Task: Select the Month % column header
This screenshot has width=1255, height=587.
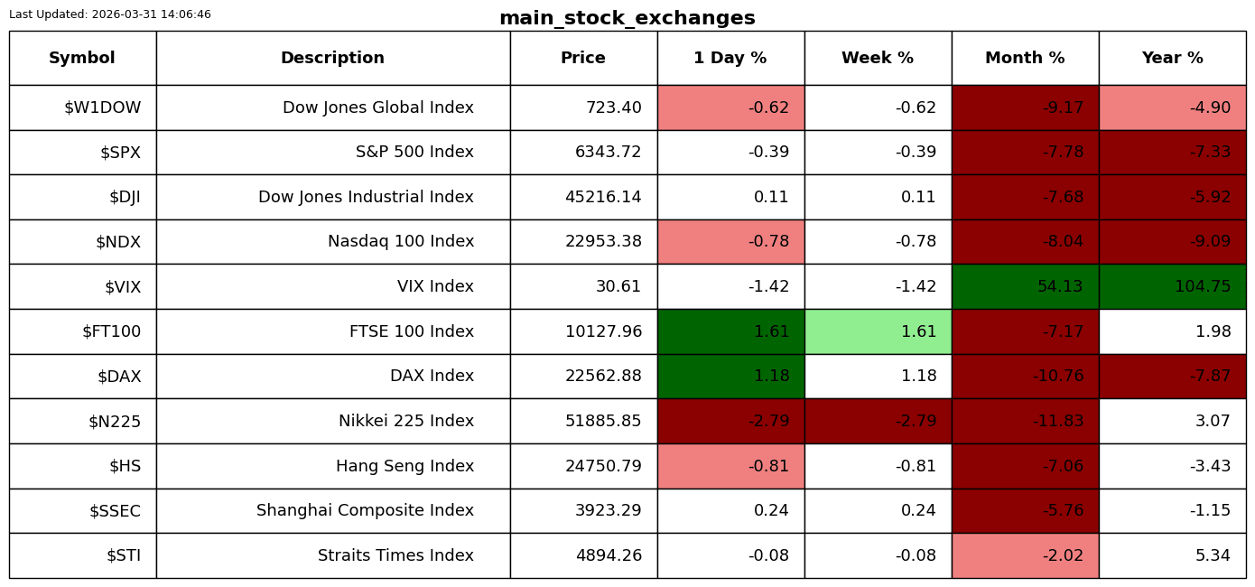Action: coord(1025,58)
